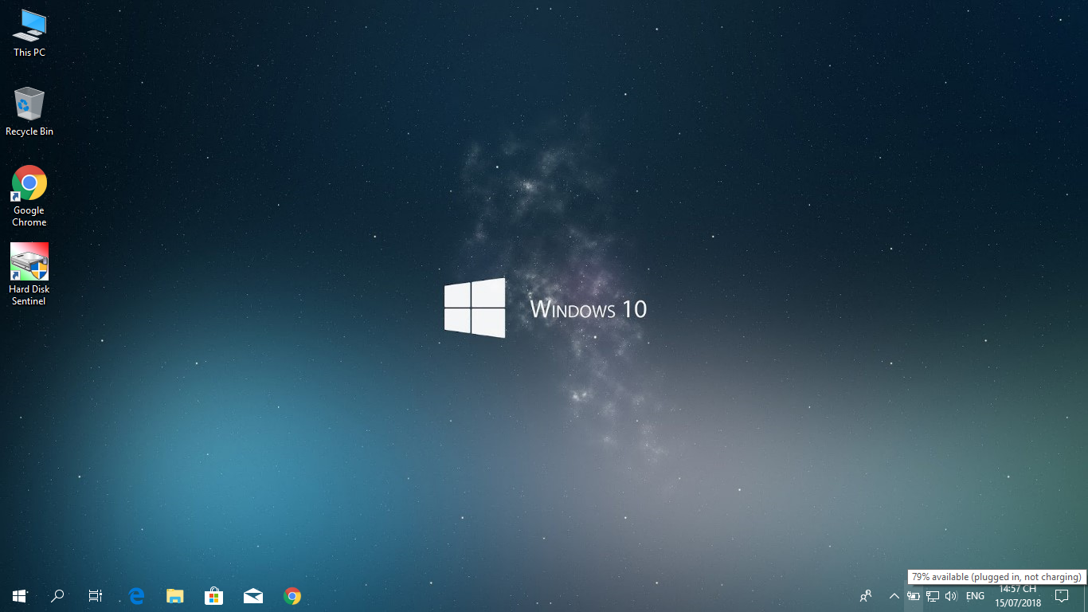
Task: Launch Chrome from the taskbar
Action: [x=292, y=595]
